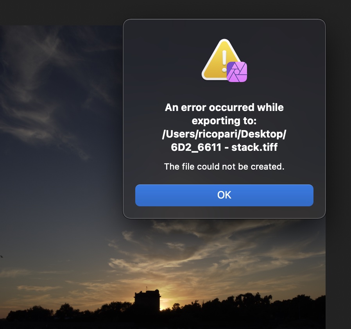Click the /Users/ricopari/Desktop/ path text

pos(224,134)
